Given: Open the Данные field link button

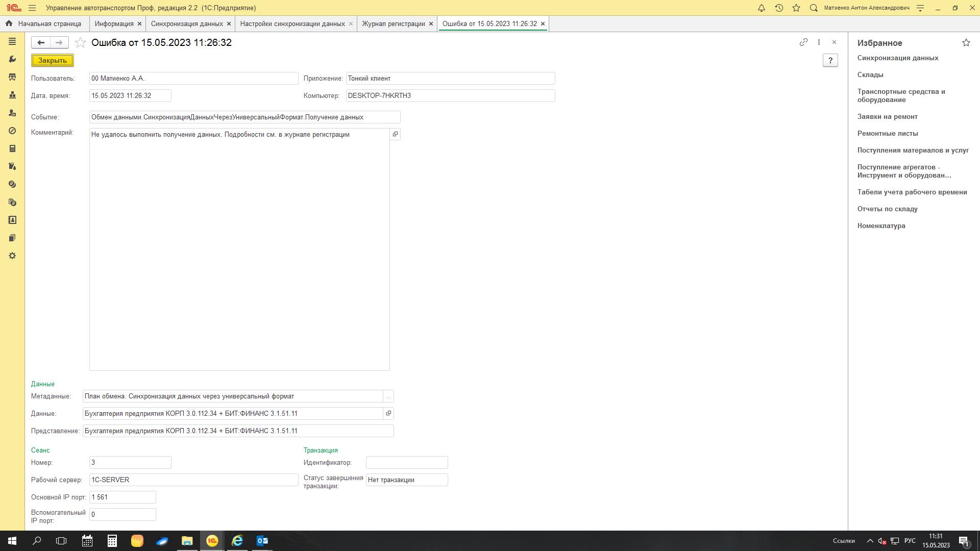Looking at the screenshot, I should click(x=388, y=414).
